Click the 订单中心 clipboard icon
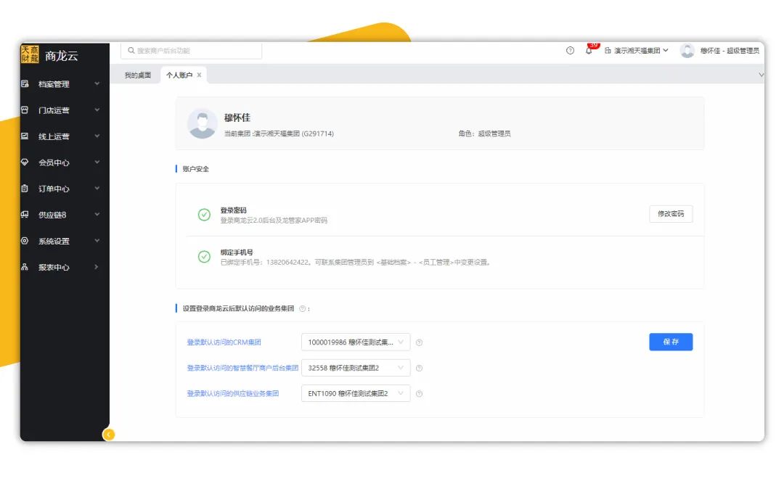 (25, 189)
